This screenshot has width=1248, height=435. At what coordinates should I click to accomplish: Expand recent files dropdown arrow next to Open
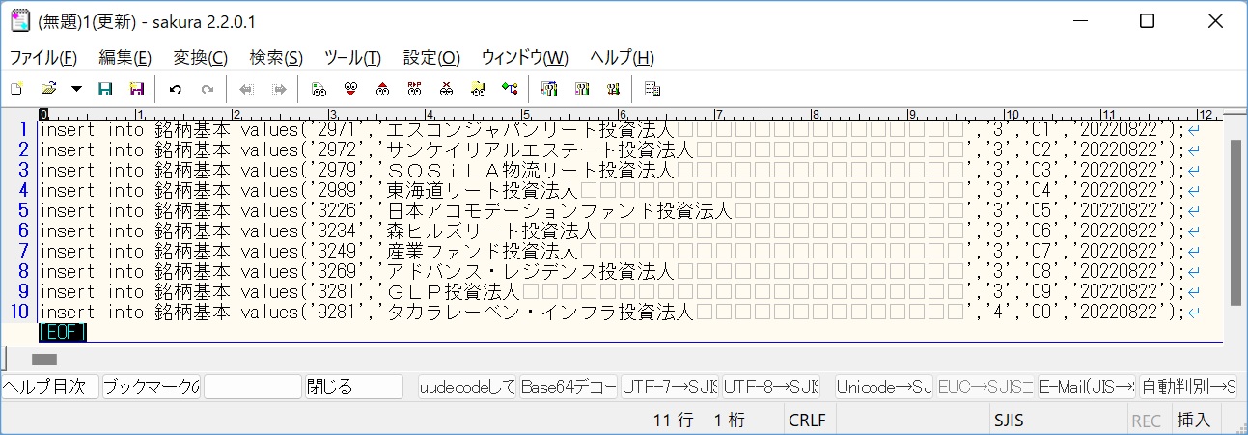[x=76, y=89]
